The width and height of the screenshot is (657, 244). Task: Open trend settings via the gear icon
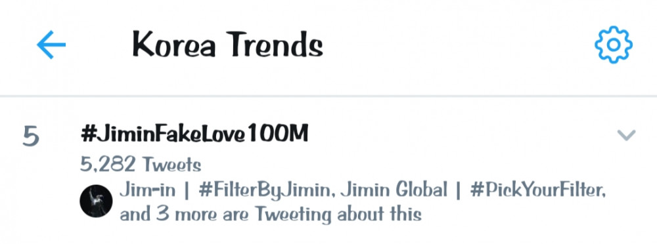point(613,45)
